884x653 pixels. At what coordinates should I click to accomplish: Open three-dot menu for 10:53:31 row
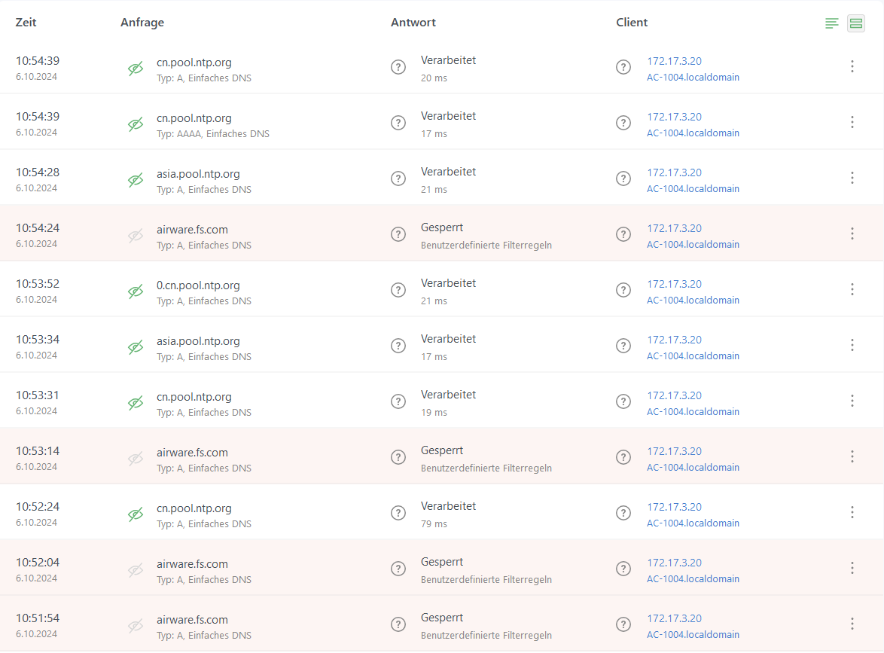(852, 401)
